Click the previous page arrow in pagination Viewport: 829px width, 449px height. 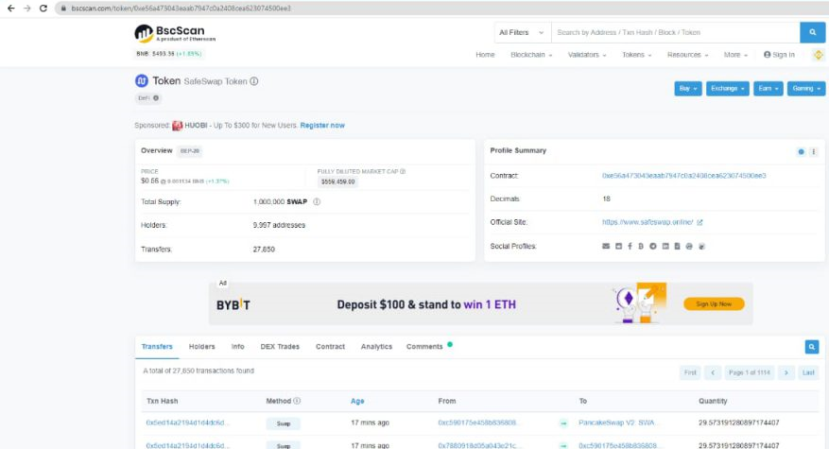pos(713,372)
